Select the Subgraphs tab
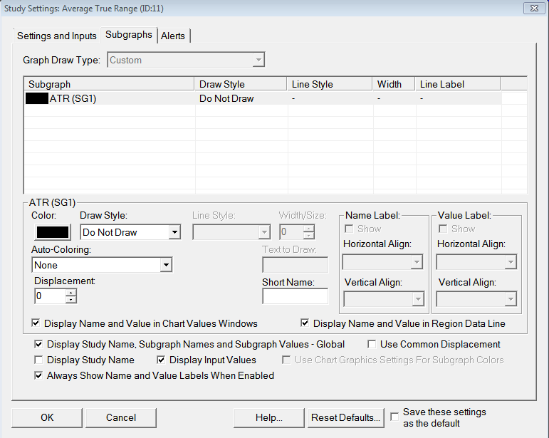 pyautogui.click(x=128, y=35)
